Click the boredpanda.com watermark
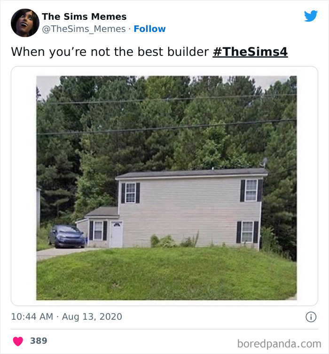The image size is (329, 354). (279, 344)
